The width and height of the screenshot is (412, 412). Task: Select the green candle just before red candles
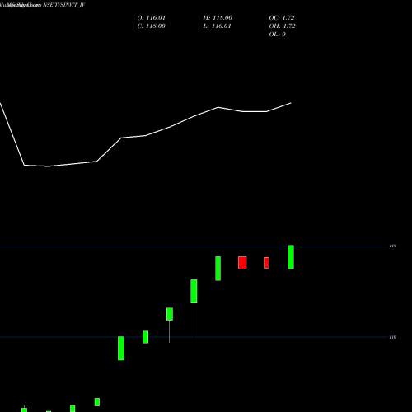pyautogui.click(x=218, y=269)
